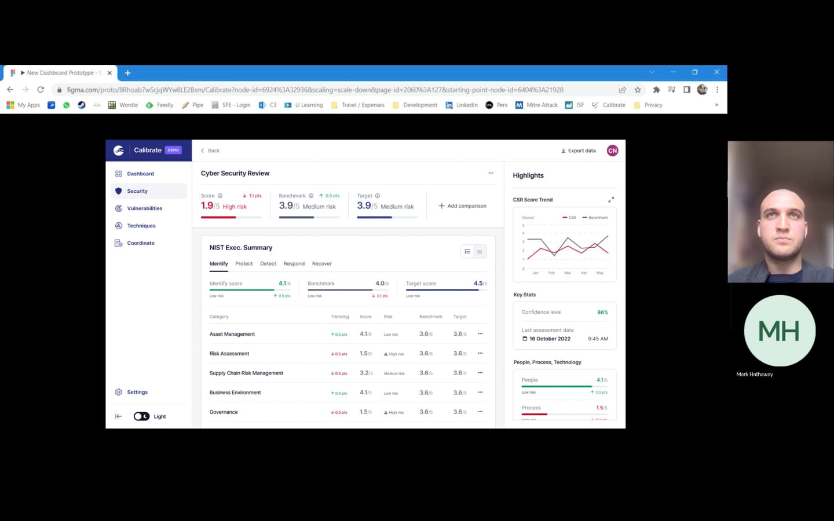Screen dimensions: 834x521
Task: Click Add comparison button
Action: tap(462, 206)
